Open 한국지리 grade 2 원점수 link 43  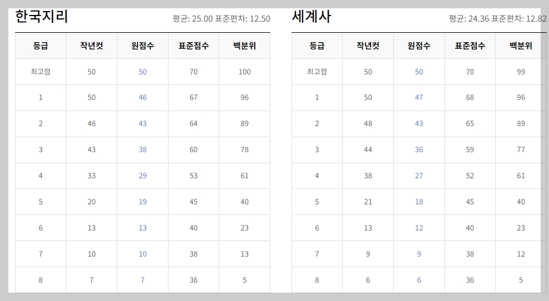click(x=142, y=123)
